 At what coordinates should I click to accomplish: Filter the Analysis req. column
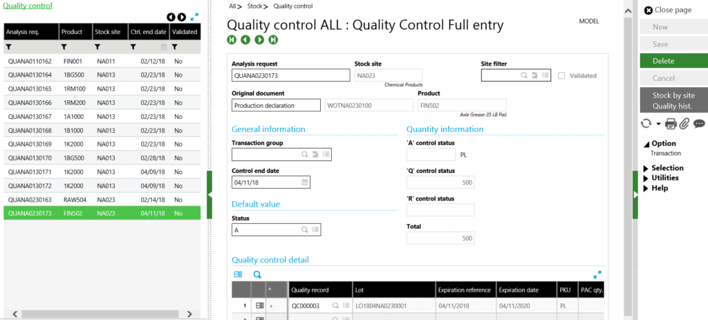(8, 47)
